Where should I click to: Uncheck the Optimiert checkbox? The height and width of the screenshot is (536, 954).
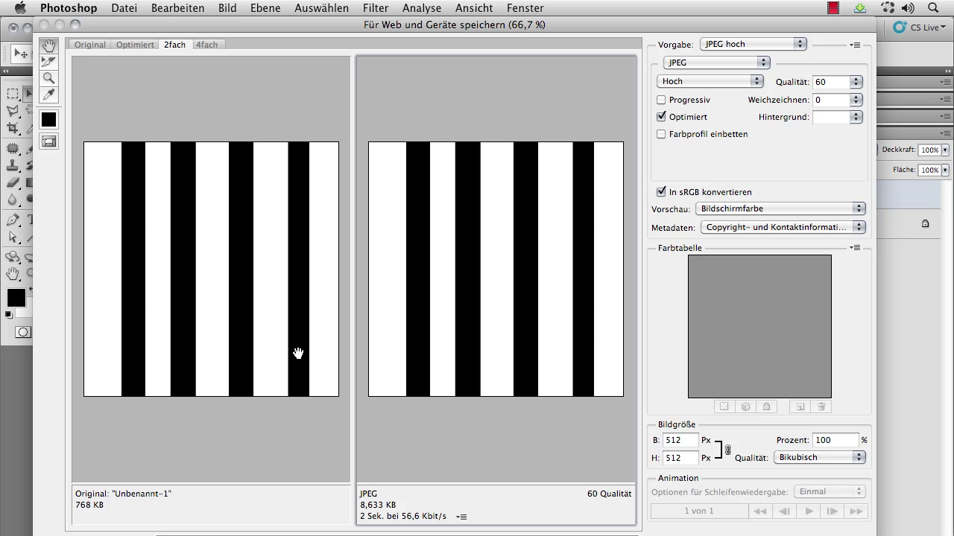(661, 117)
